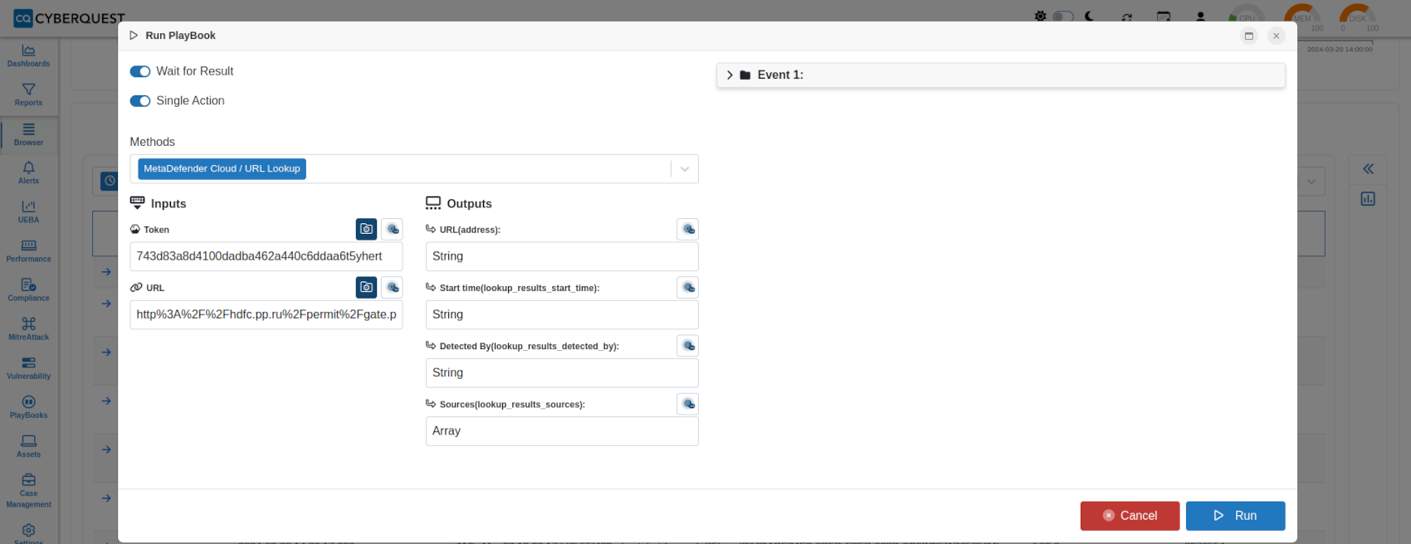Image resolution: width=1411 pixels, height=544 pixels.
Task: Open Assets in the sidebar
Action: pyautogui.click(x=29, y=445)
